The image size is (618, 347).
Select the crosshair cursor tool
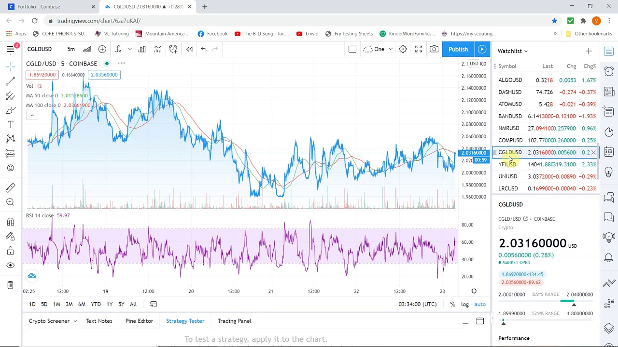[10, 67]
